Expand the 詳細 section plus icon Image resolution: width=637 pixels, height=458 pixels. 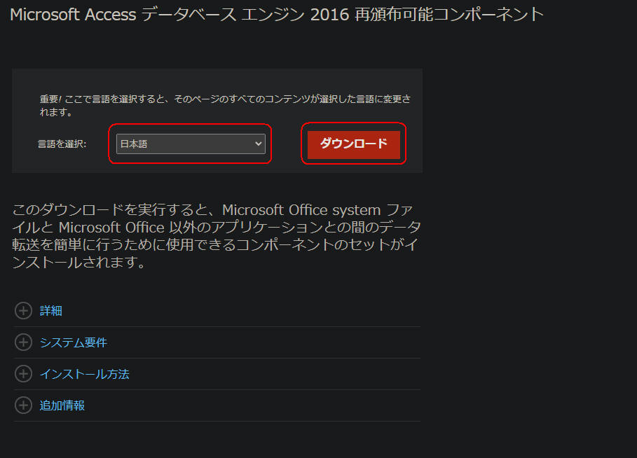[x=24, y=311]
